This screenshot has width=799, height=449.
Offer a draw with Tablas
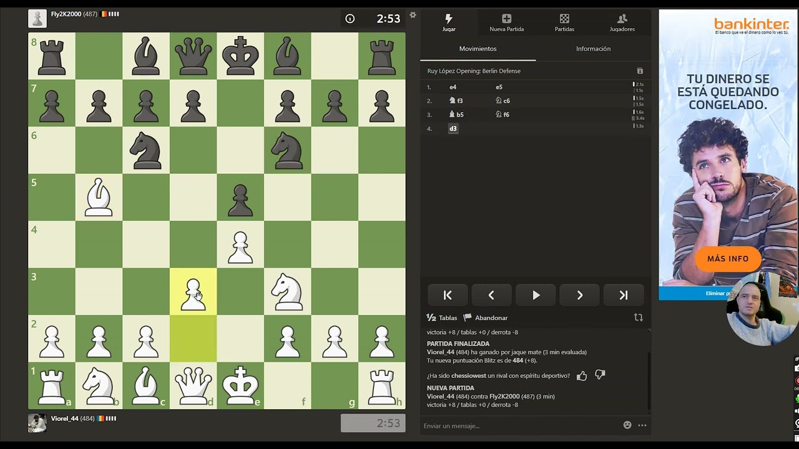442,317
